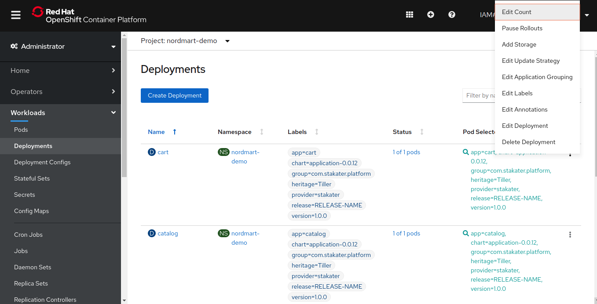Open nordmart-demo namespace link in catalog row
This screenshot has width=597, height=304.
coord(245,238)
